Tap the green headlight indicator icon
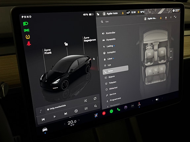 click(25, 24)
